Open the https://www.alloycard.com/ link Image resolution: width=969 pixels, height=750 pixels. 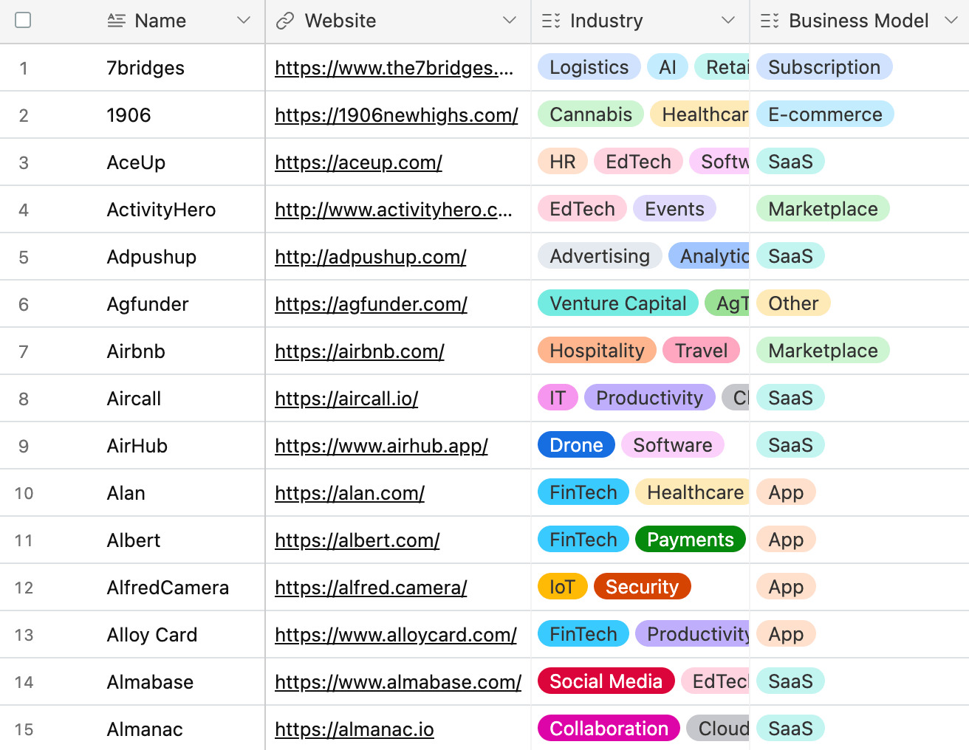coord(396,635)
